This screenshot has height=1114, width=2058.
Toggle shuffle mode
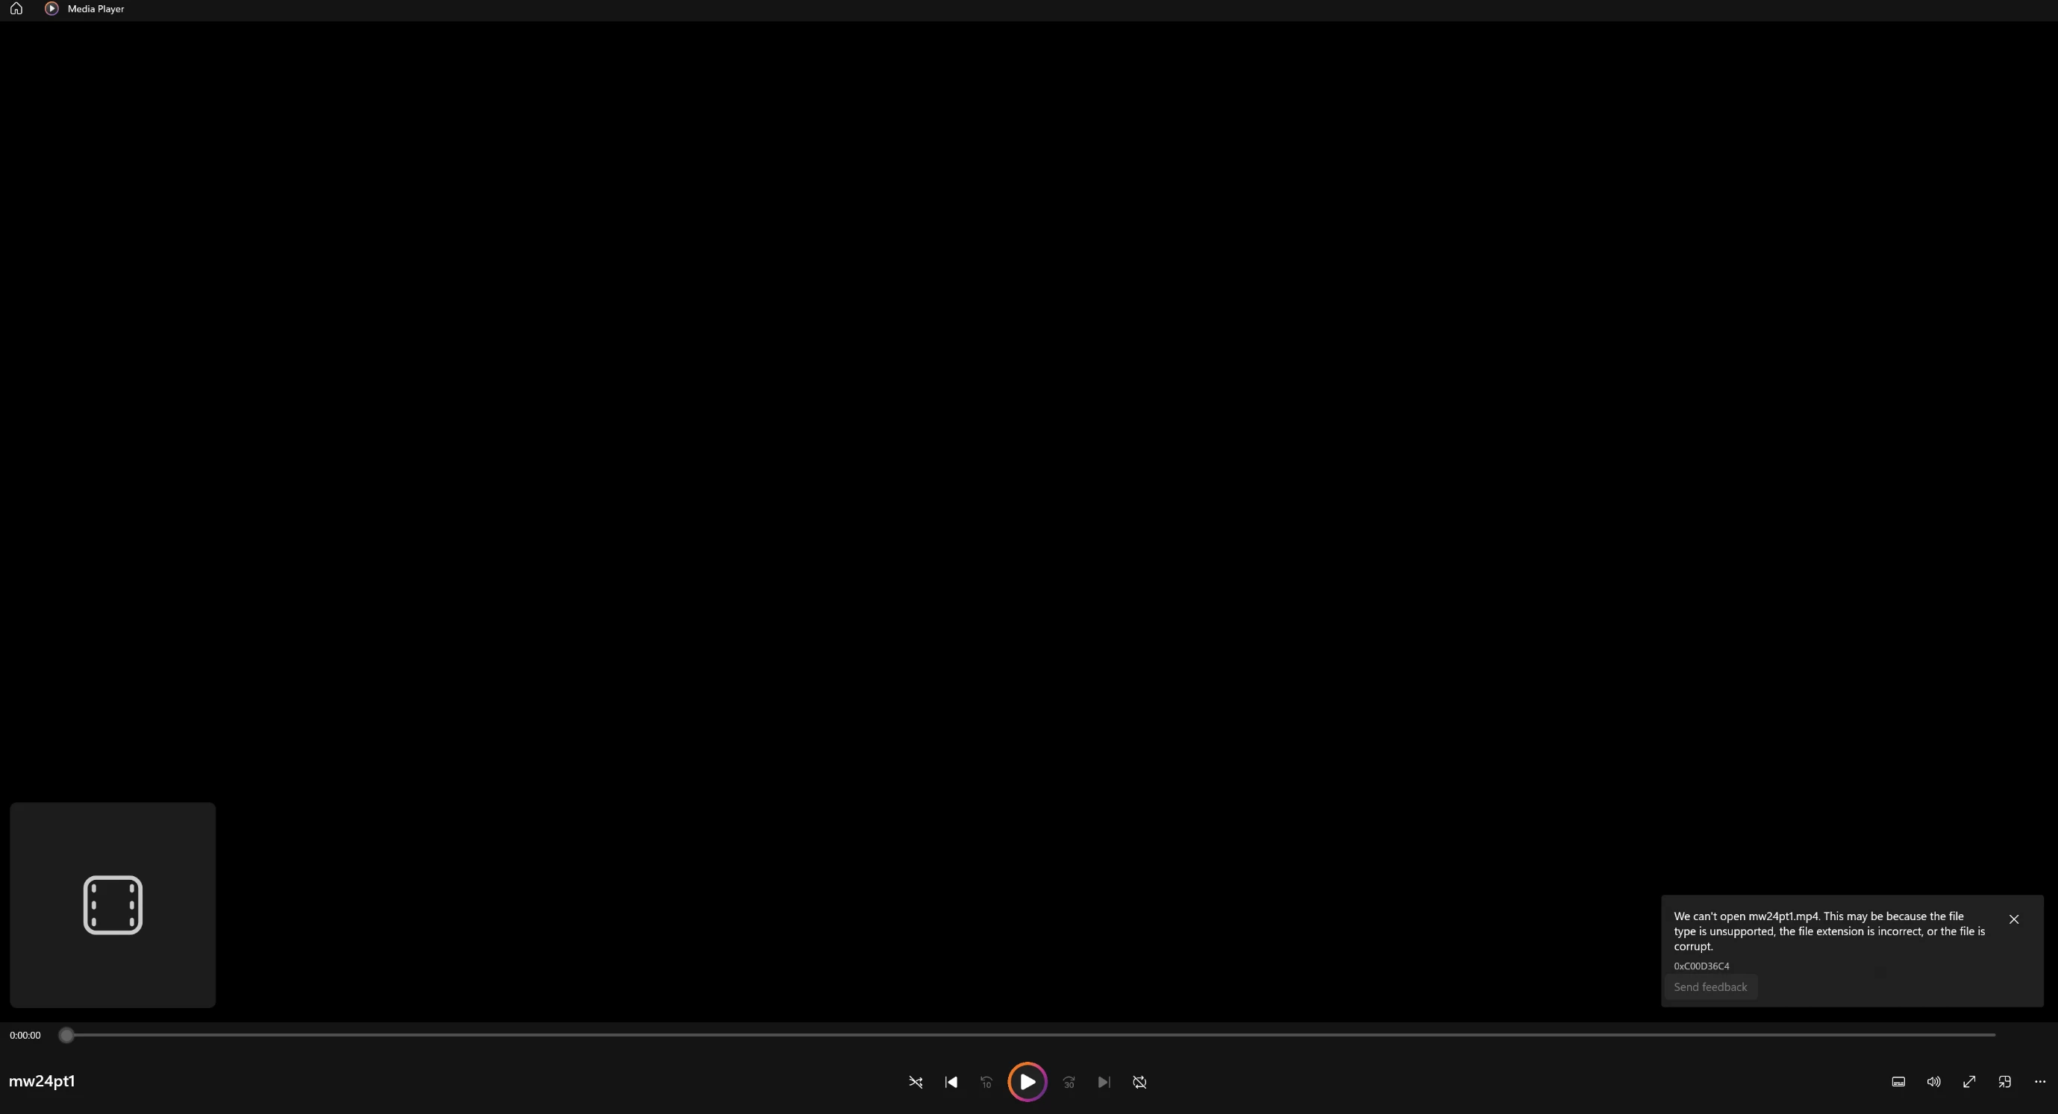(x=916, y=1082)
